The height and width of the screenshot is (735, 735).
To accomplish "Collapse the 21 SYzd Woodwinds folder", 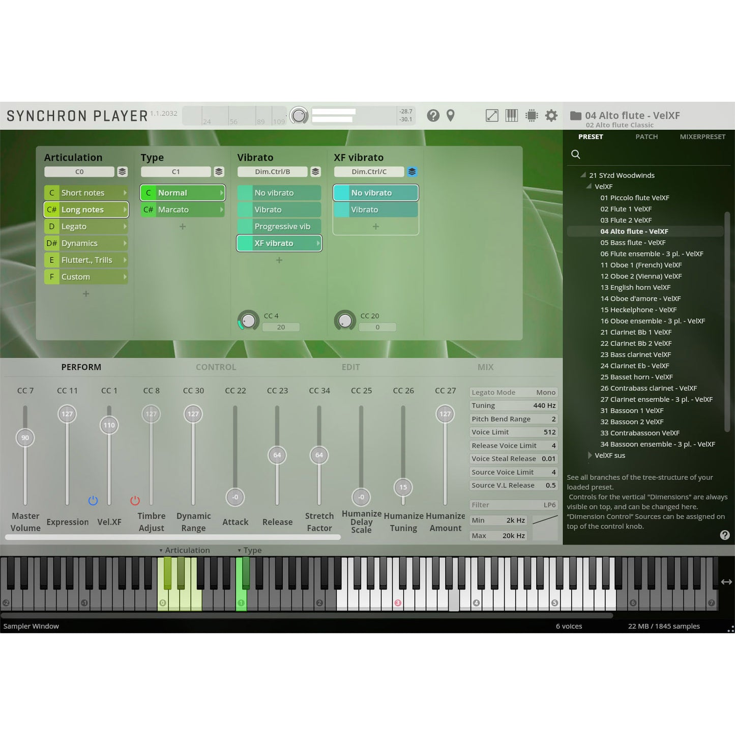I will tap(583, 175).
